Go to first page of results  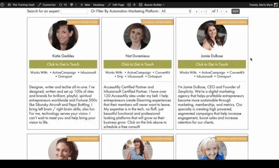[197, 12]
